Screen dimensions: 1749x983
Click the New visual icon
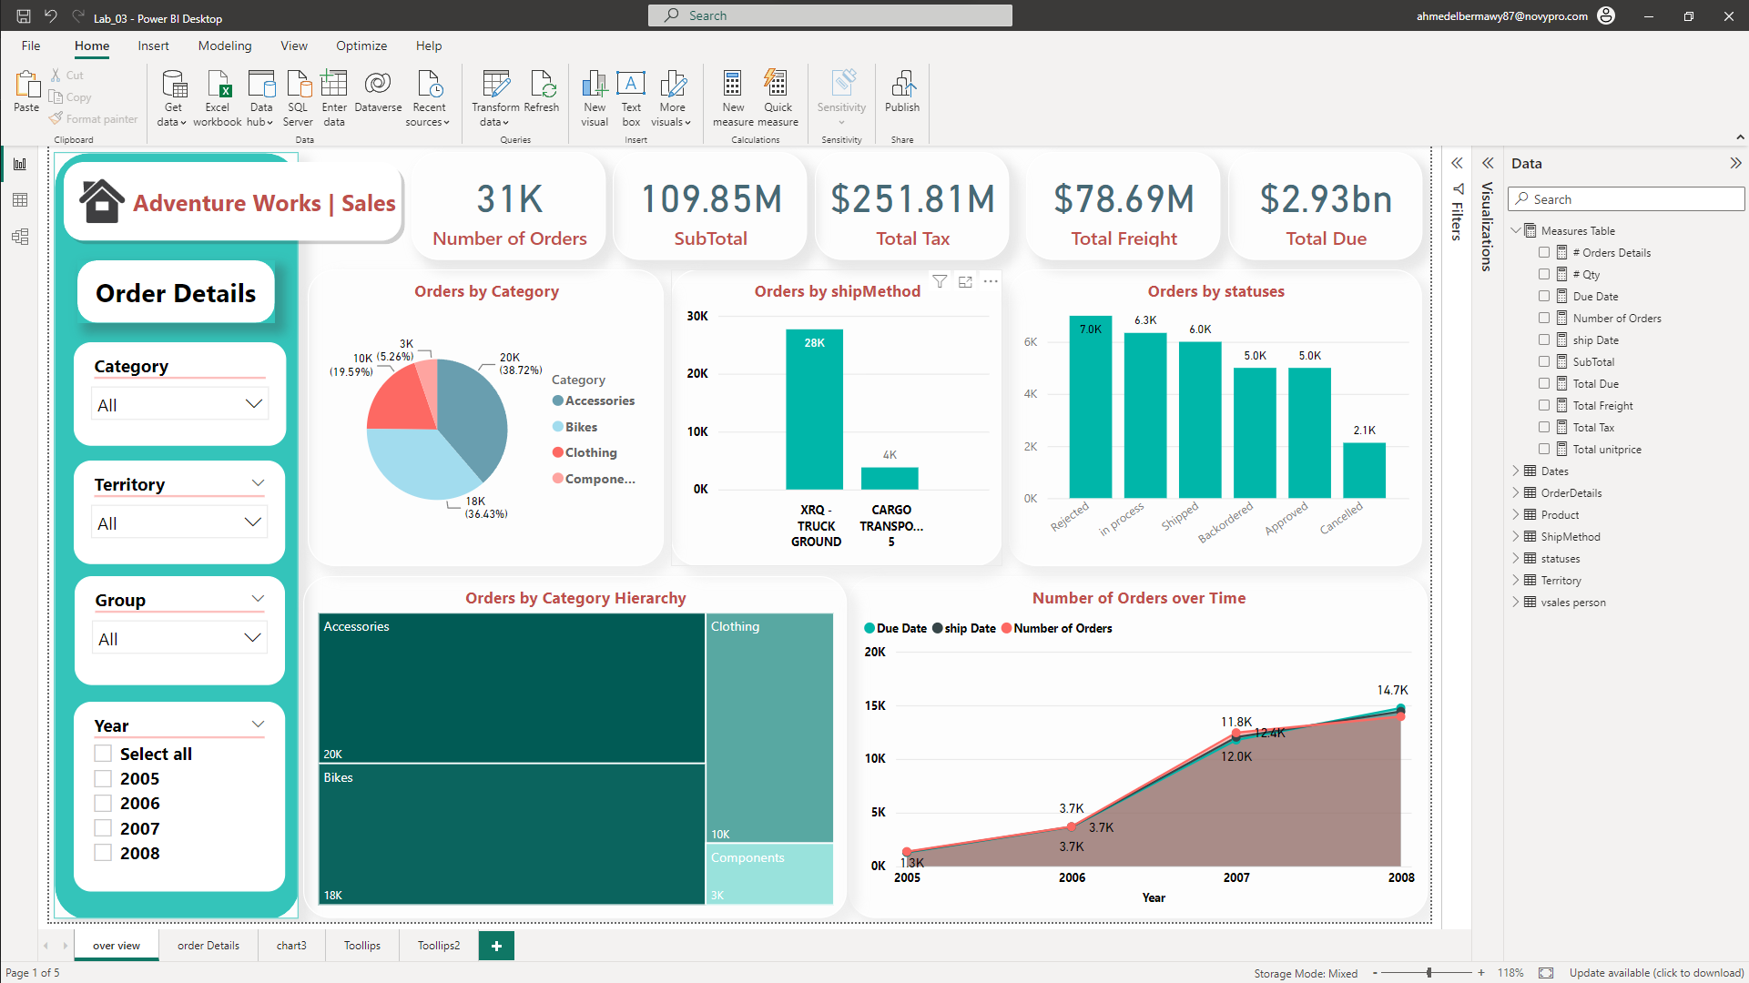[x=594, y=85]
